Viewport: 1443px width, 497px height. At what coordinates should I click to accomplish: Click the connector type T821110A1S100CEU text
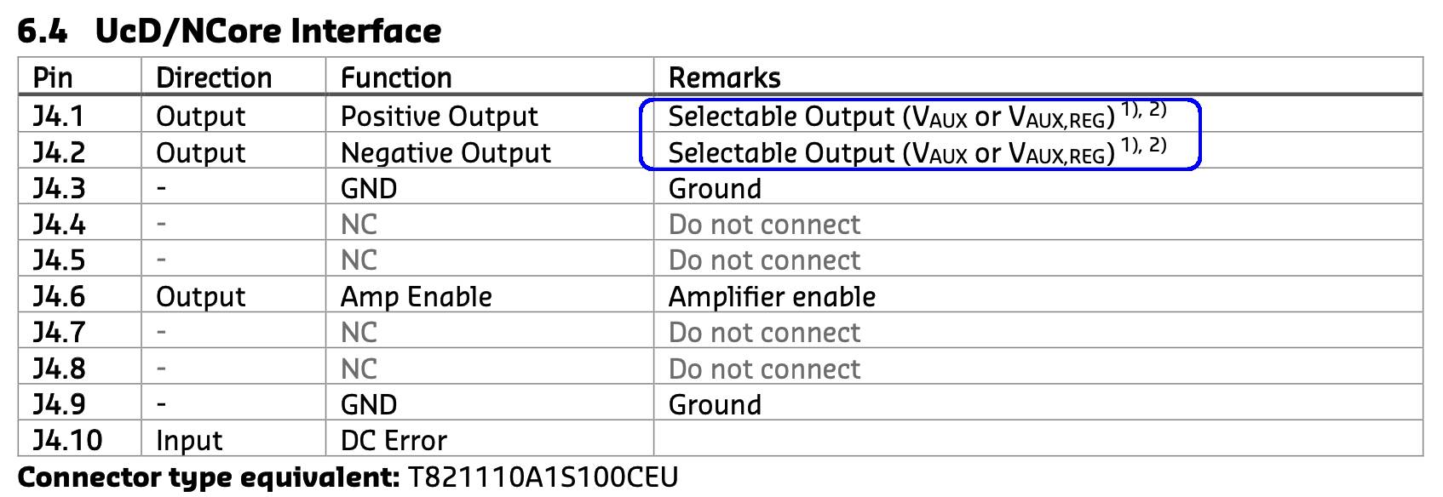click(x=543, y=477)
